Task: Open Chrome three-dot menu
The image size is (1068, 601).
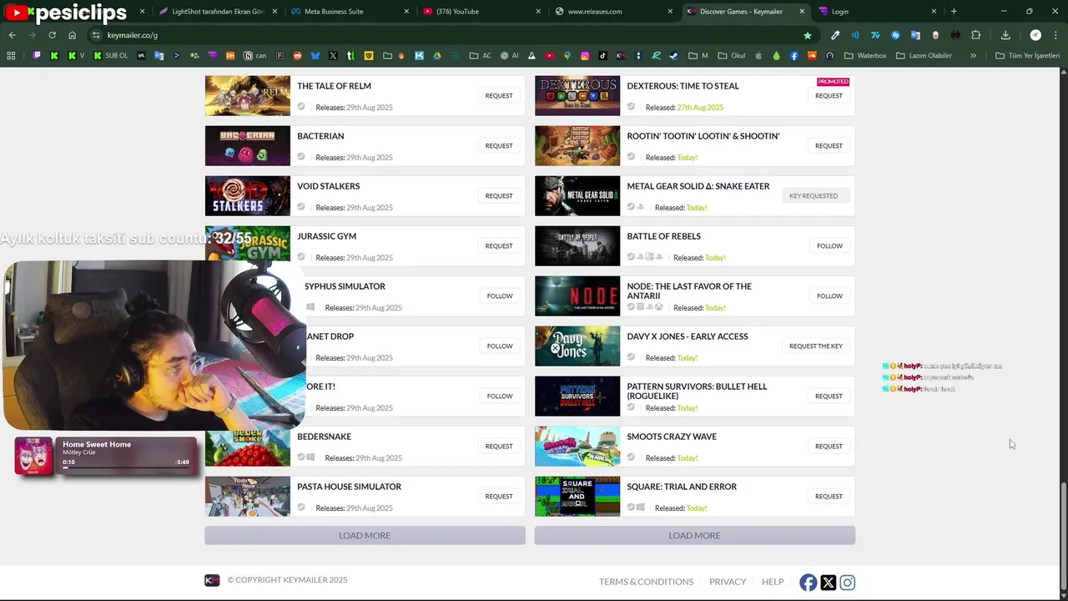Action: 1055,35
